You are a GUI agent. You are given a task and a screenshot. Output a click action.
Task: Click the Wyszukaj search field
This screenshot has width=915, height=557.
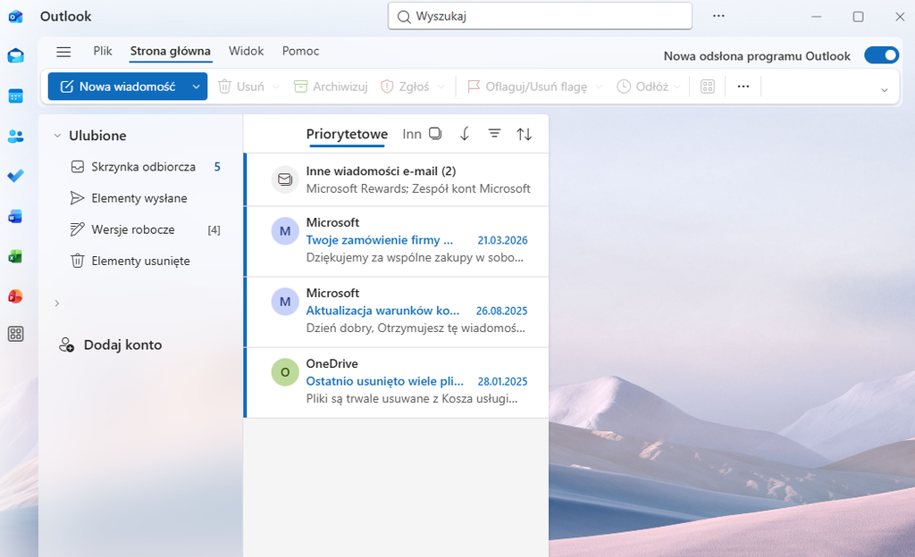(540, 16)
